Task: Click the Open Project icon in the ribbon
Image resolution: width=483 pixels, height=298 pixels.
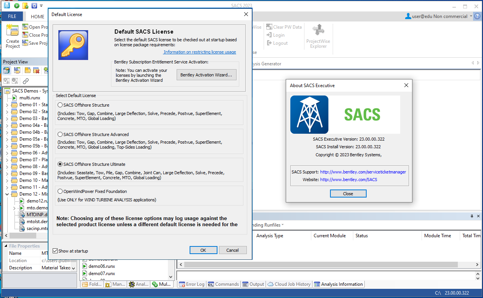Action: point(25,27)
